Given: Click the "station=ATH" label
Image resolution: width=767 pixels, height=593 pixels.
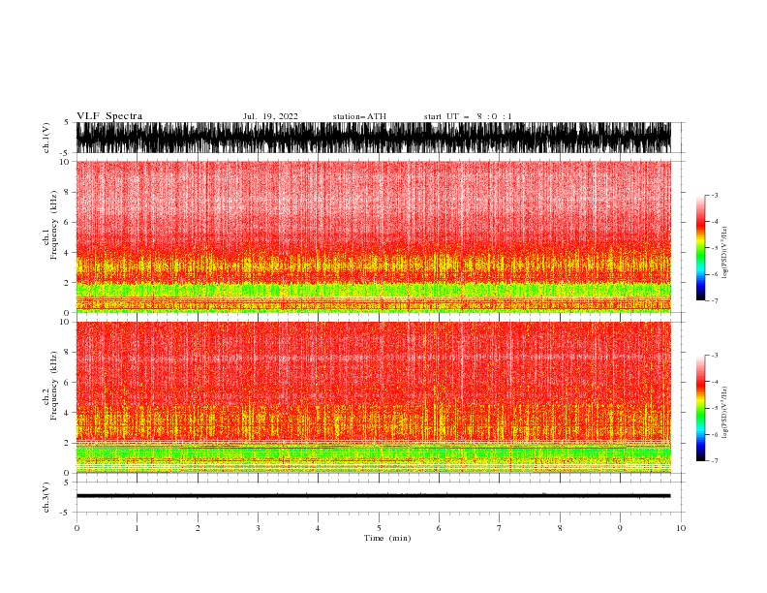Looking at the screenshot, I should [x=359, y=116].
